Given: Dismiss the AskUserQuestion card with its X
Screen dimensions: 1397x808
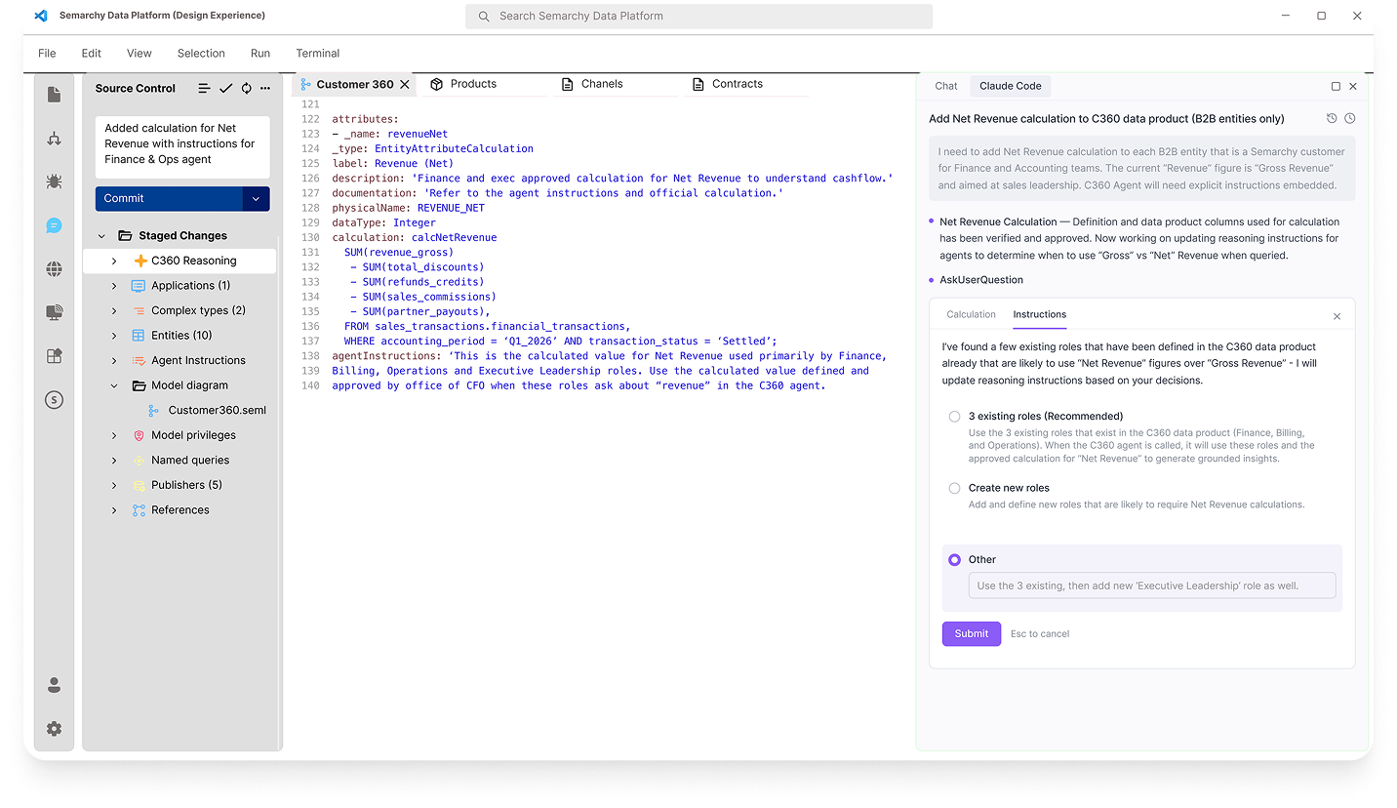Looking at the screenshot, I should (x=1337, y=316).
